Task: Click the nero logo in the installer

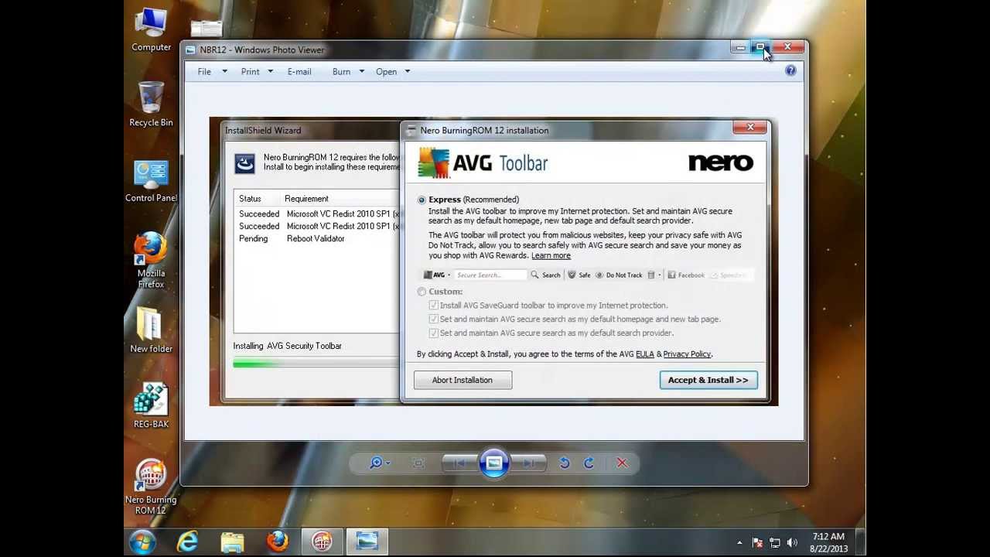Action: tap(720, 162)
